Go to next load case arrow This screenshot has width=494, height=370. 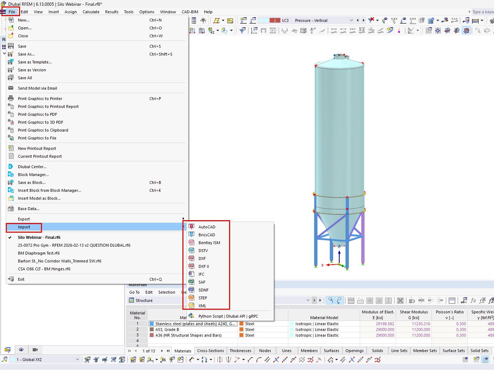(363, 20)
